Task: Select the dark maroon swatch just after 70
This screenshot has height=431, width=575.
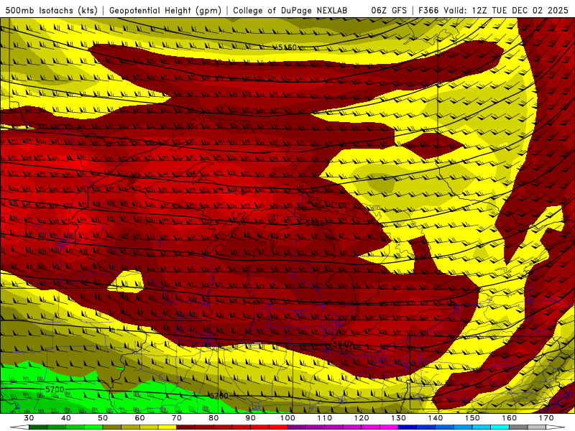Action: [186, 427]
